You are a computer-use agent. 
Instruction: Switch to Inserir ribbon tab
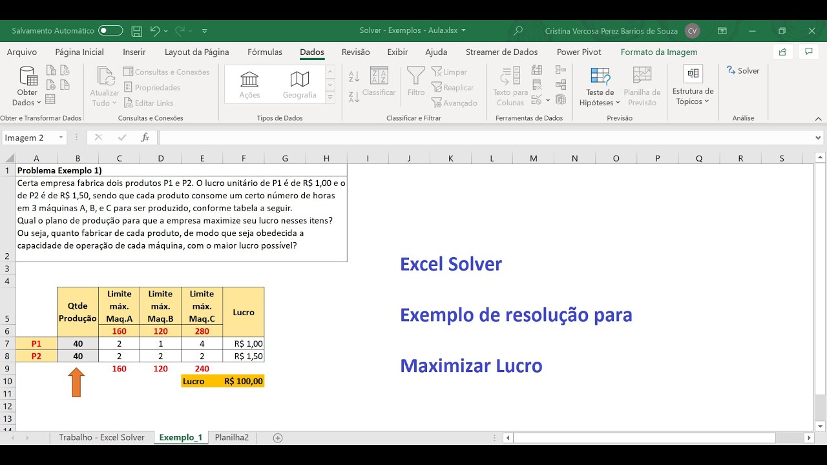tap(134, 52)
